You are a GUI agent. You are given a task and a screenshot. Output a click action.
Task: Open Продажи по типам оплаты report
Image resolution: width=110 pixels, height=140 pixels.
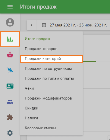51,78
